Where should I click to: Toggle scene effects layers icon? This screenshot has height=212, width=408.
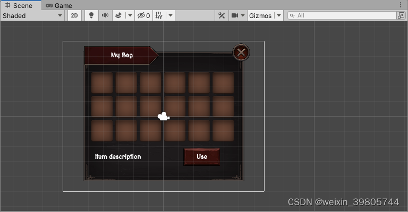click(118, 15)
